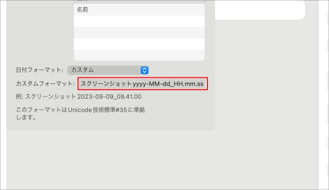329x190 pixels.
Task: Click the blue chevron on date format popup
Action: pyautogui.click(x=144, y=70)
